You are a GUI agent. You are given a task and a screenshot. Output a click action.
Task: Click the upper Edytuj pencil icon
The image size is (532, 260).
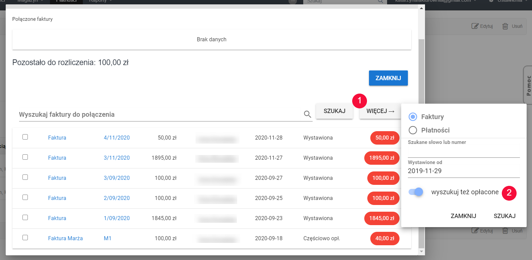(x=475, y=26)
